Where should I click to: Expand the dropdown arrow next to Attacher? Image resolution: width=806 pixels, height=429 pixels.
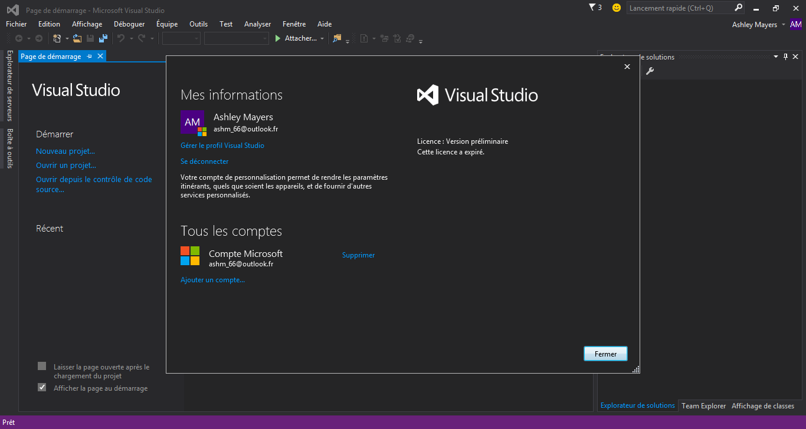tap(322, 39)
